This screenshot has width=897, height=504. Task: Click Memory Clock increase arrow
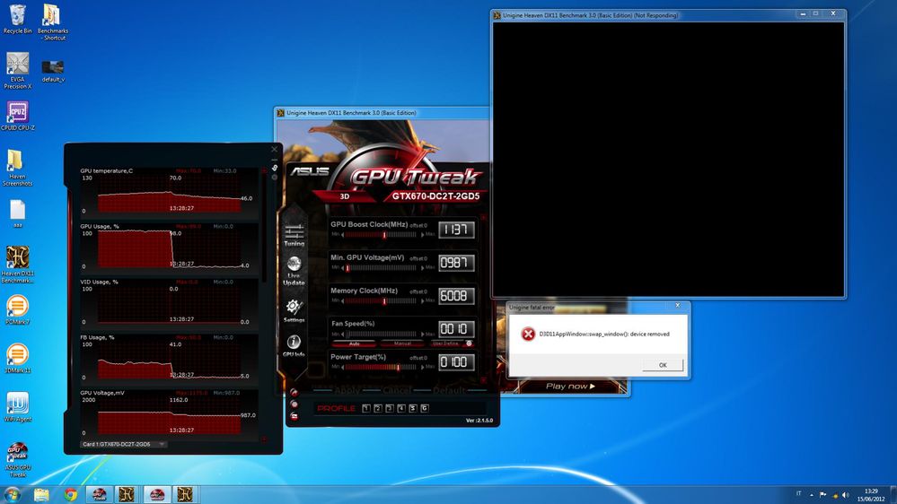(x=423, y=301)
